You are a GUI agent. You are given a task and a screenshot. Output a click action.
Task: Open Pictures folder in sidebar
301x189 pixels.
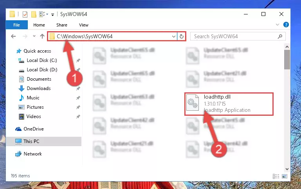pyautogui.click(x=35, y=107)
